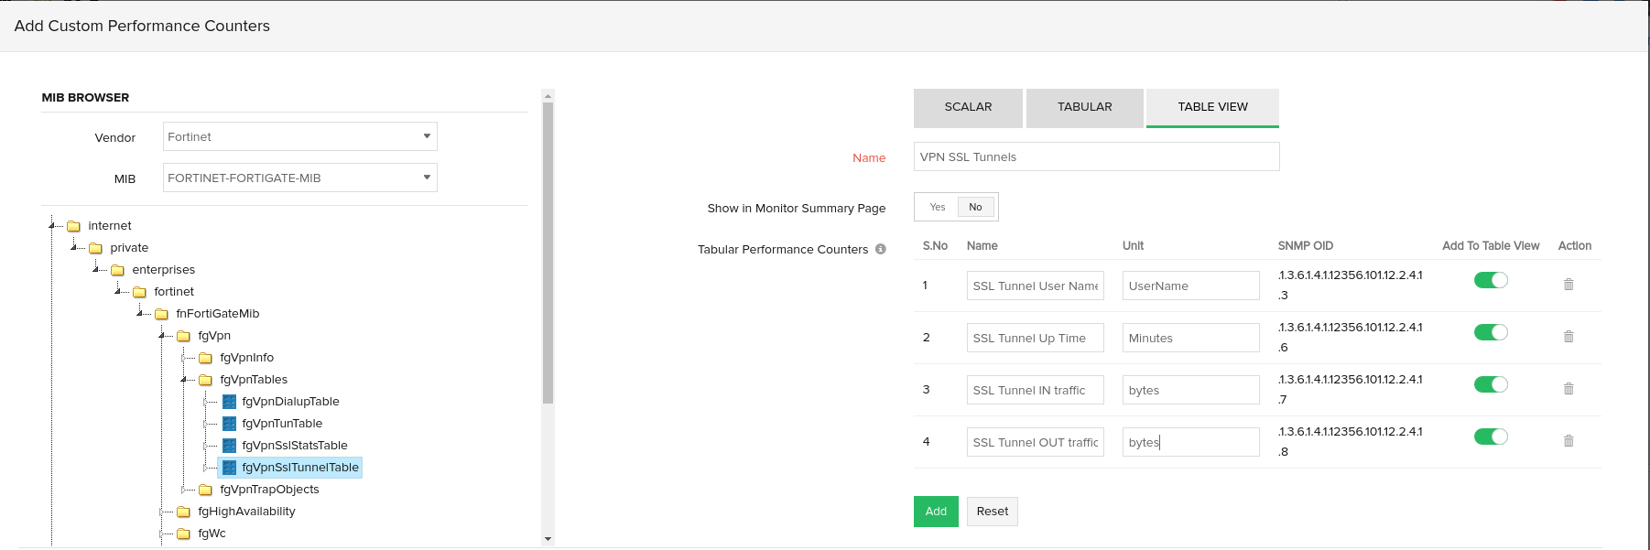Screen dimensions: 1650x550
Task: Disable table view toggle for SSL Tunnel User Name
Action: pyautogui.click(x=1490, y=280)
